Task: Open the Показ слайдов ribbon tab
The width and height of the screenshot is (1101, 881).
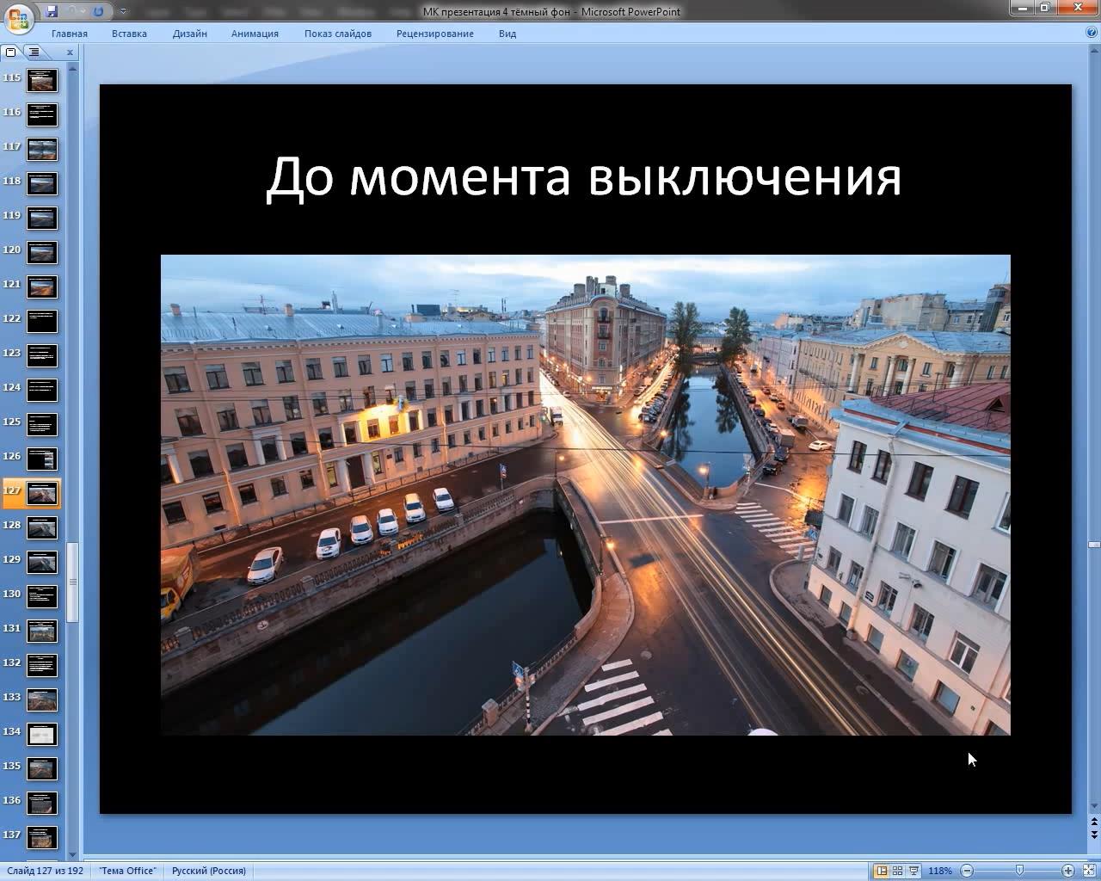Action: click(x=338, y=34)
